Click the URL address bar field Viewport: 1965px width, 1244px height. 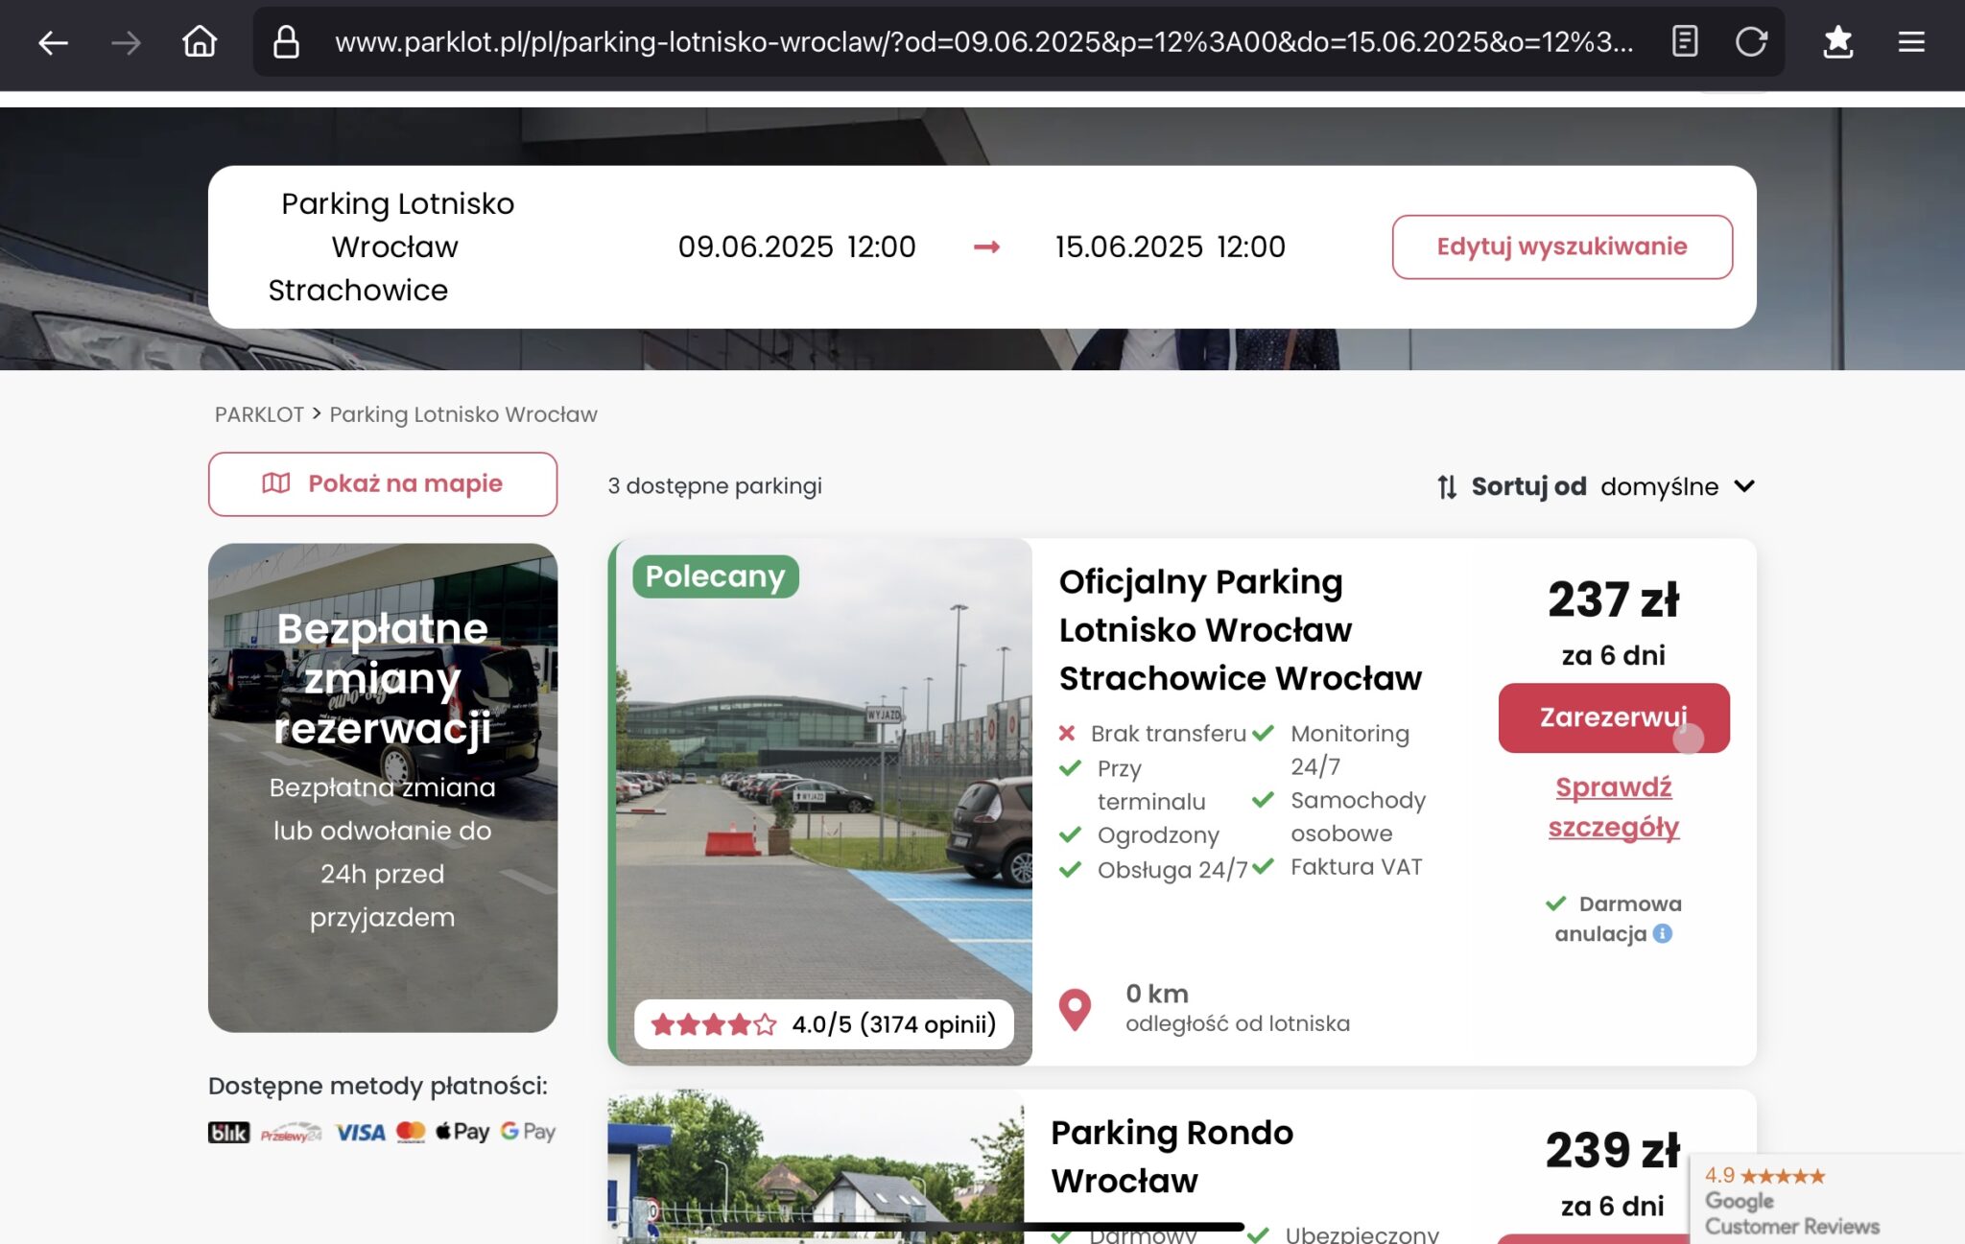coord(983,42)
